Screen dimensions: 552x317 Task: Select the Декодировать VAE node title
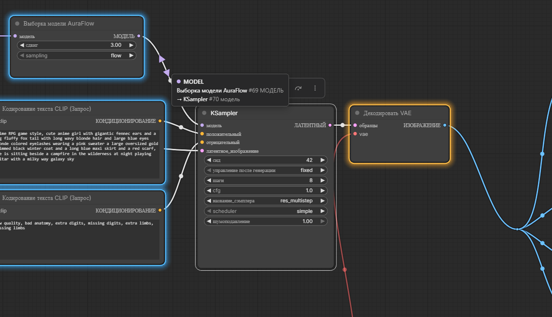click(x=387, y=113)
